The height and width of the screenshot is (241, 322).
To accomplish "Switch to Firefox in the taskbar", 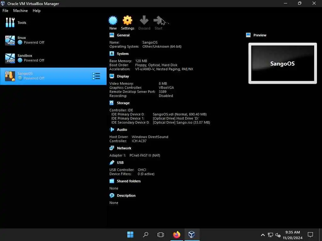I will [177, 234].
